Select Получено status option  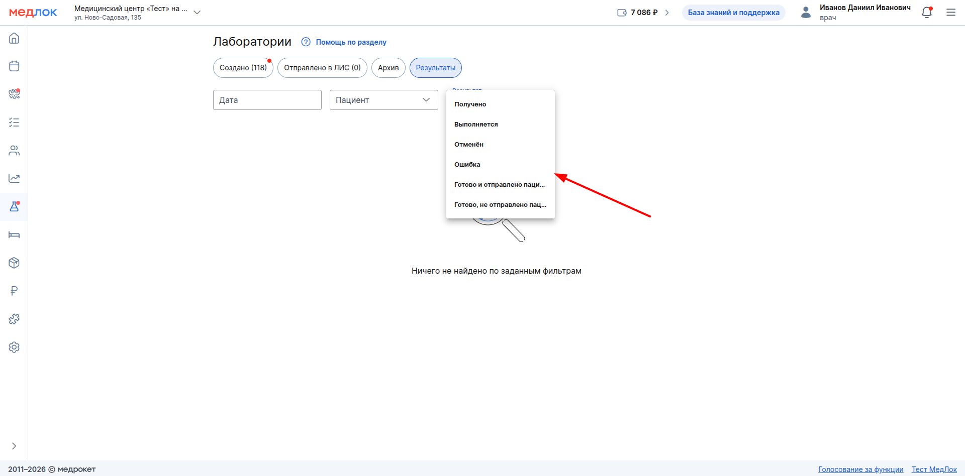470,104
